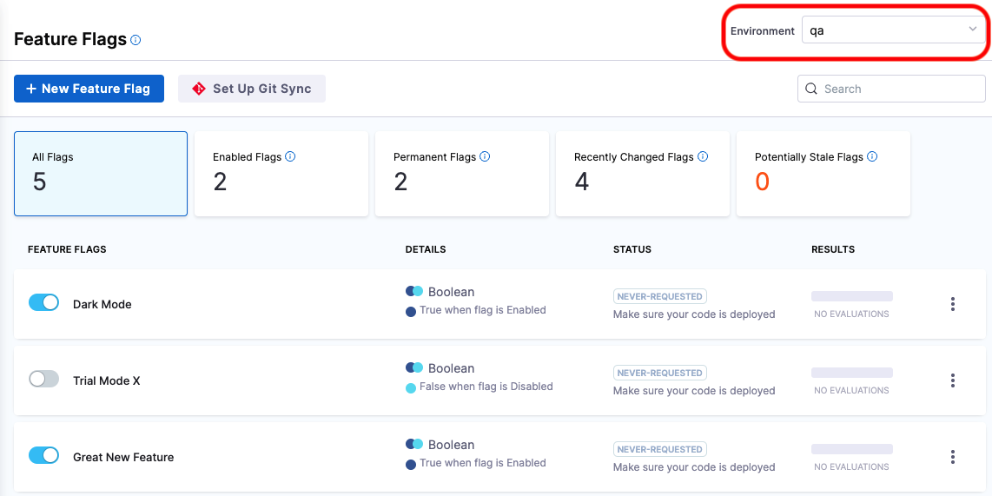Turn off the Great New Feature toggle
This screenshot has width=992, height=496.
tap(43, 455)
